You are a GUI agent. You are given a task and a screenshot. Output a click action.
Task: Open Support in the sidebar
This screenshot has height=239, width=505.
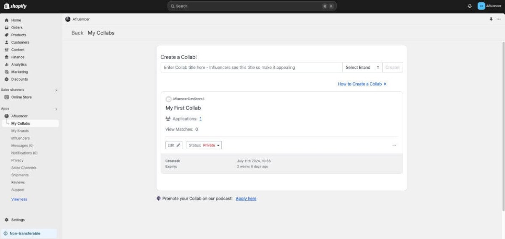[18, 190]
